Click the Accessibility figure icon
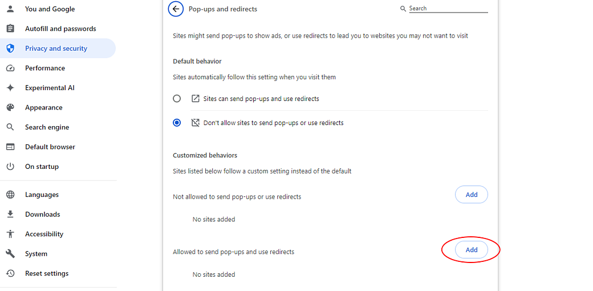The width and height of the screenshot is (593, 291). coord(10,234)
